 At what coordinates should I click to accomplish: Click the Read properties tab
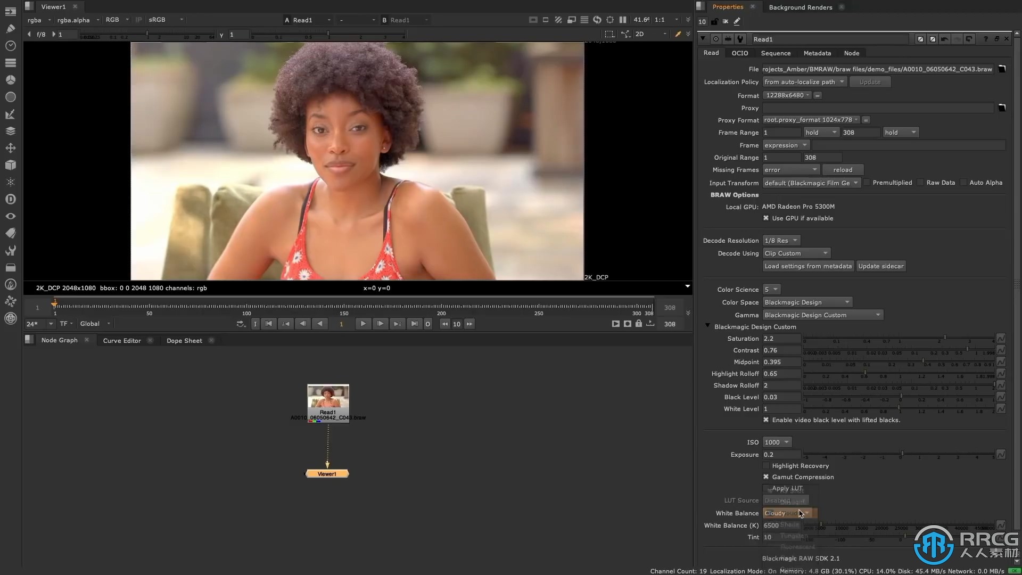(712, 53)
